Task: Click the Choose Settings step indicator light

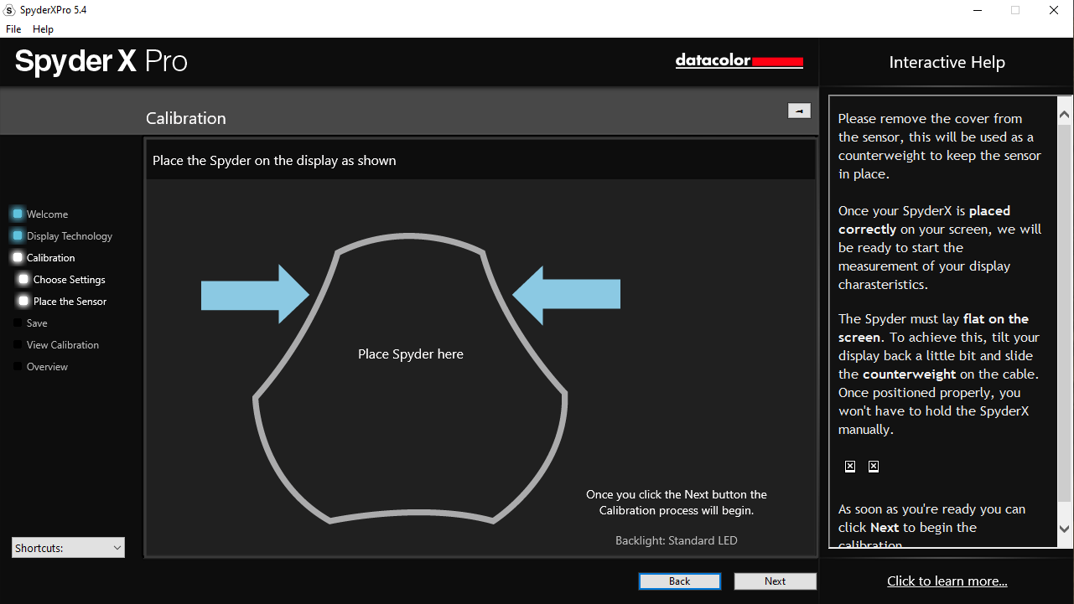Action: tap(23, 280)
